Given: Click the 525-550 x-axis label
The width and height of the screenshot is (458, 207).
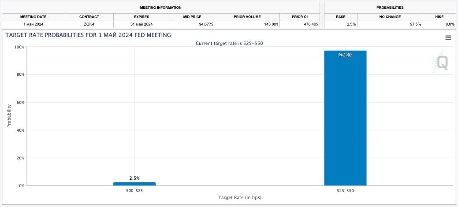Looking at the screenshot, I should tap(345, 191).
